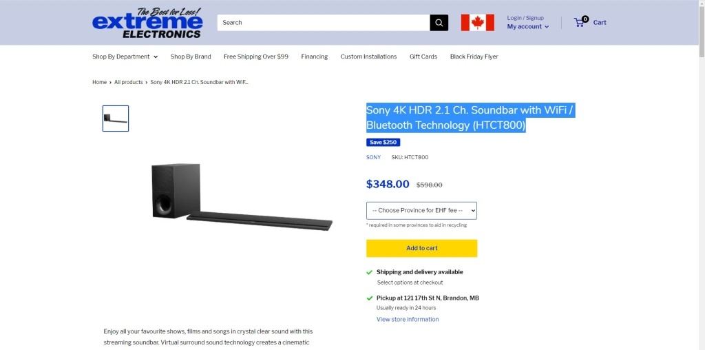Open the Gift Cards page
This screenshot has height=350, width=705.
[x=423, y=56]
